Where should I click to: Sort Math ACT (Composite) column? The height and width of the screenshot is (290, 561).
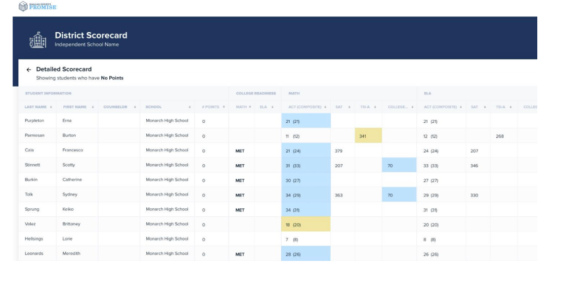coord(325,107)
